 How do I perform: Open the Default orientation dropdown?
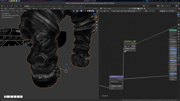22,8
